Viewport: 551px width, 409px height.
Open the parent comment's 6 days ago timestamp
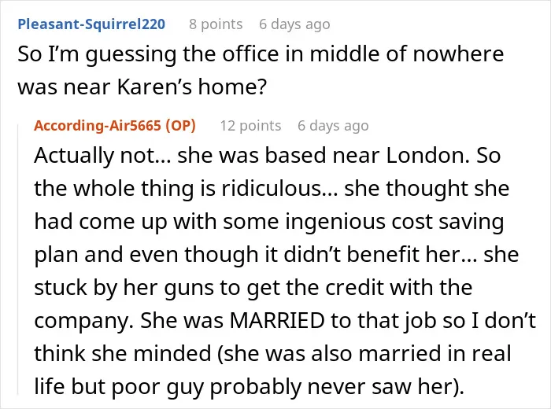coord(294,24)
